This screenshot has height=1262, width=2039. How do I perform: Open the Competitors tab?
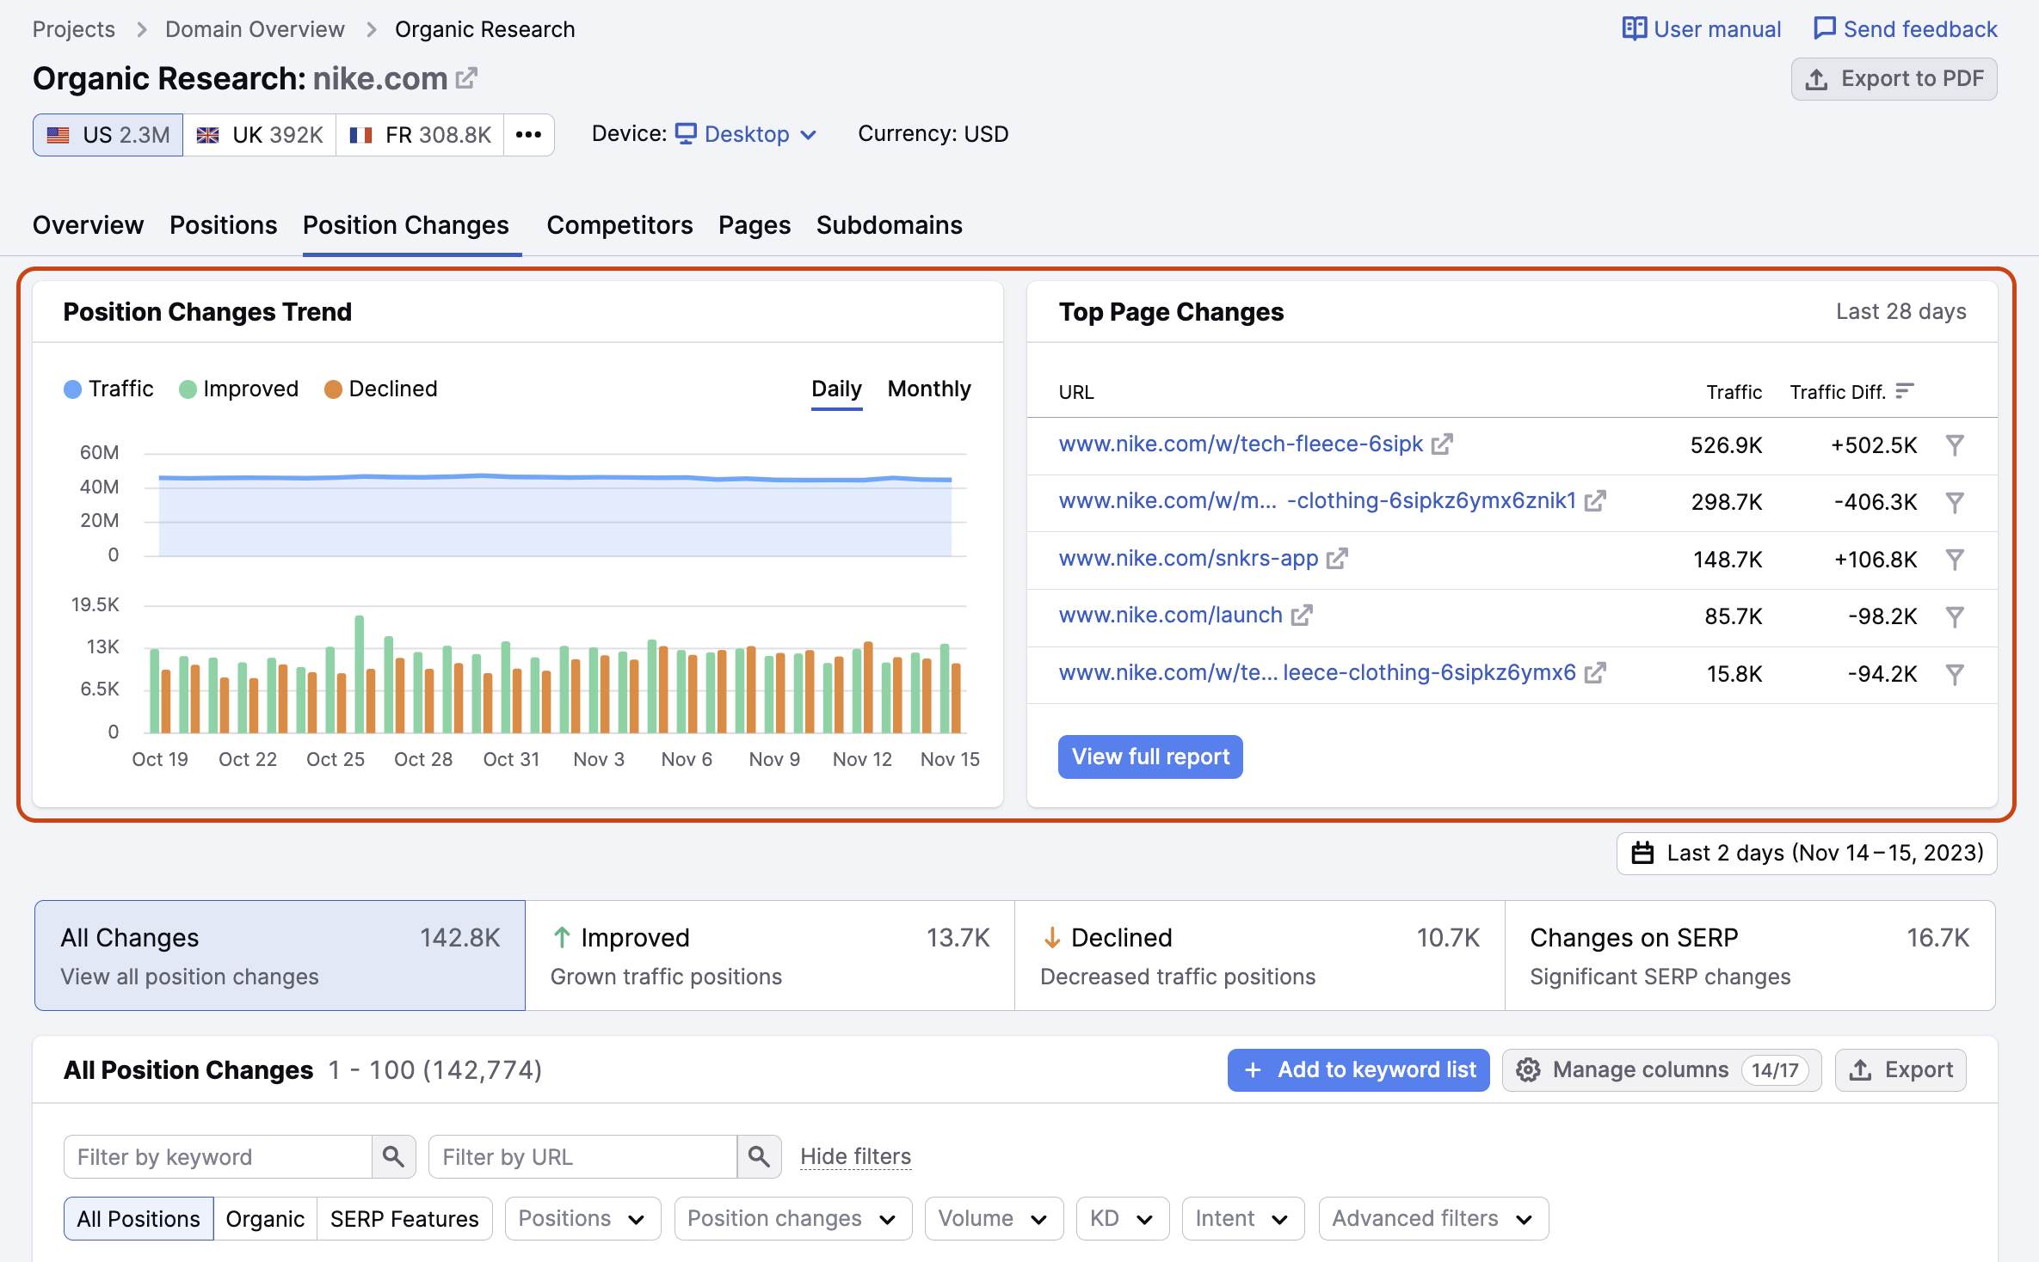[619, 225]
